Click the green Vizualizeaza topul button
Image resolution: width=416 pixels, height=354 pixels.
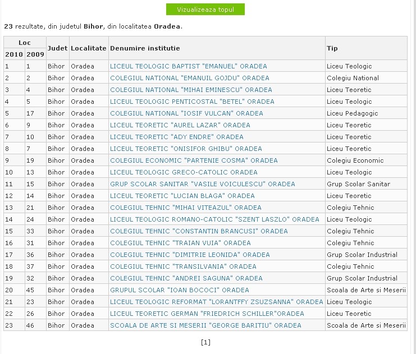(205, 10)
